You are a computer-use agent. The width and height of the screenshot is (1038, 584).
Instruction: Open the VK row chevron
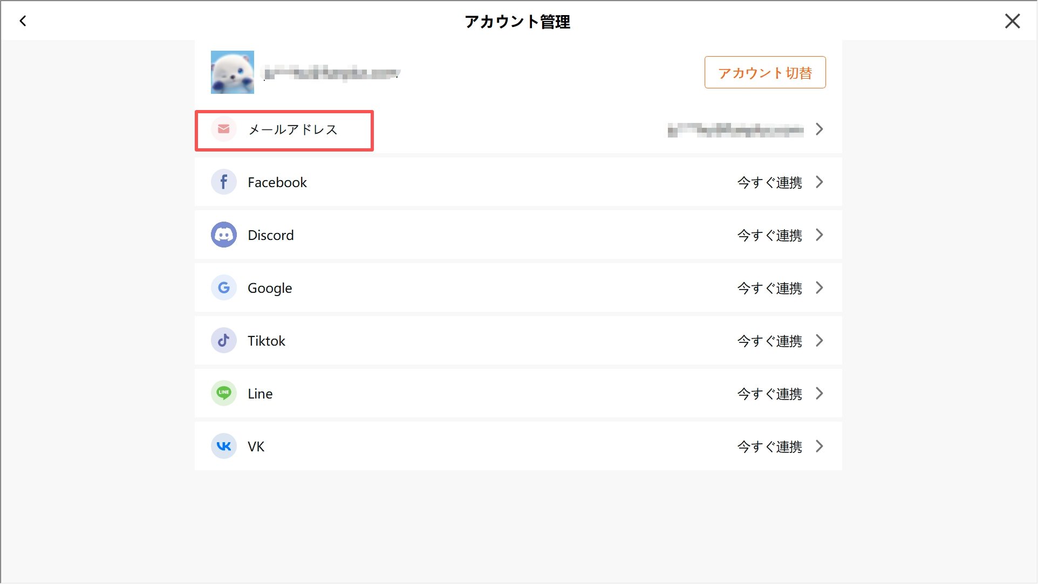tap(819, 446)
